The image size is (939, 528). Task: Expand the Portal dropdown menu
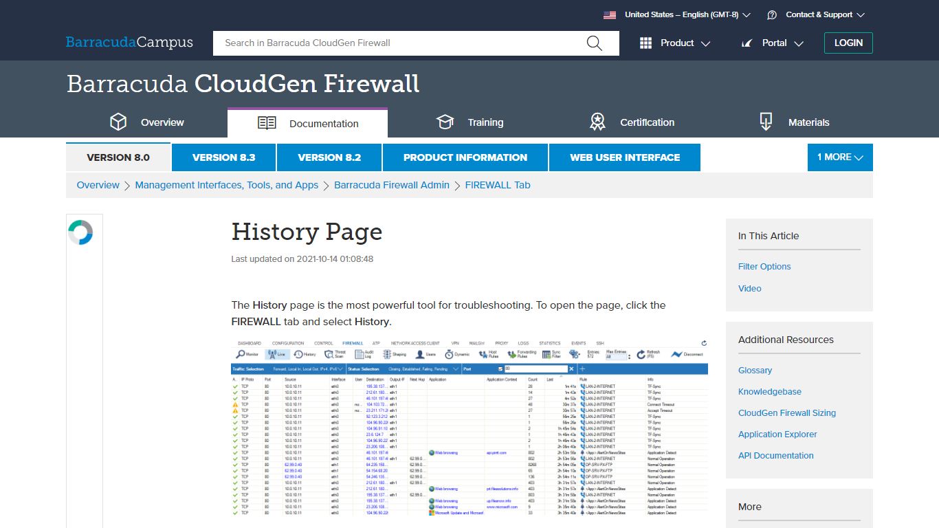[773, 43]
